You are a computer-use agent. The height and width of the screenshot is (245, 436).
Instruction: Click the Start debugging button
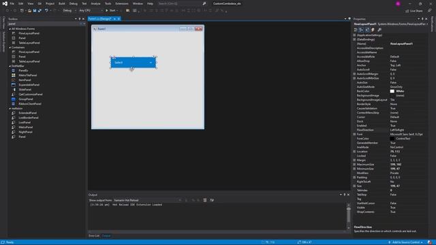(112, 11)
